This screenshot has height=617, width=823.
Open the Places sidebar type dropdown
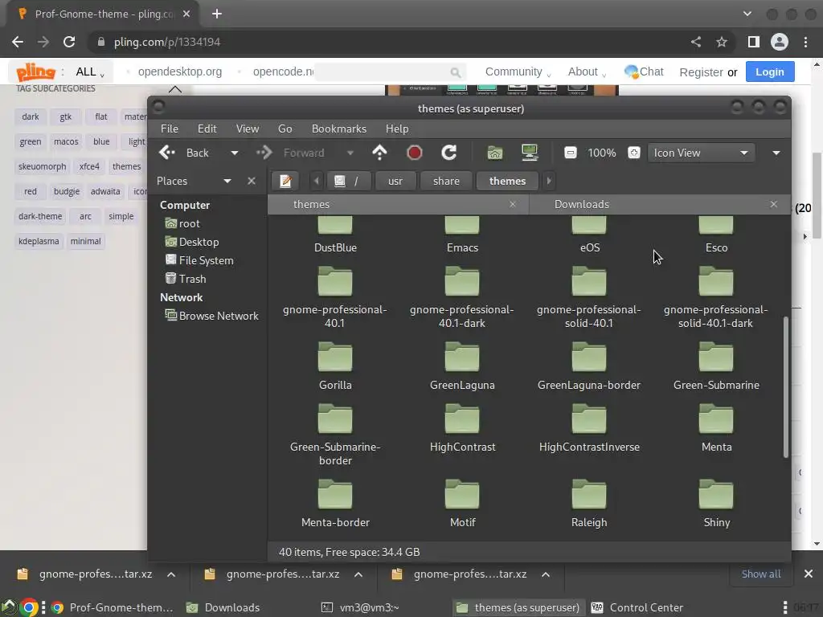pyautogui.click(x=227, y=181)
